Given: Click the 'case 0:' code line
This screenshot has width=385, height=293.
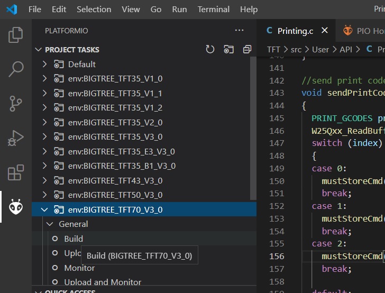Looking at the screenshot, I should [x=329, y=169].
